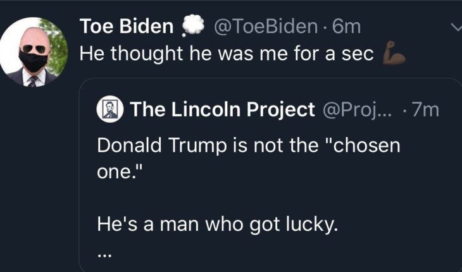Open the tweet options chevron menu

pos(455,27)
